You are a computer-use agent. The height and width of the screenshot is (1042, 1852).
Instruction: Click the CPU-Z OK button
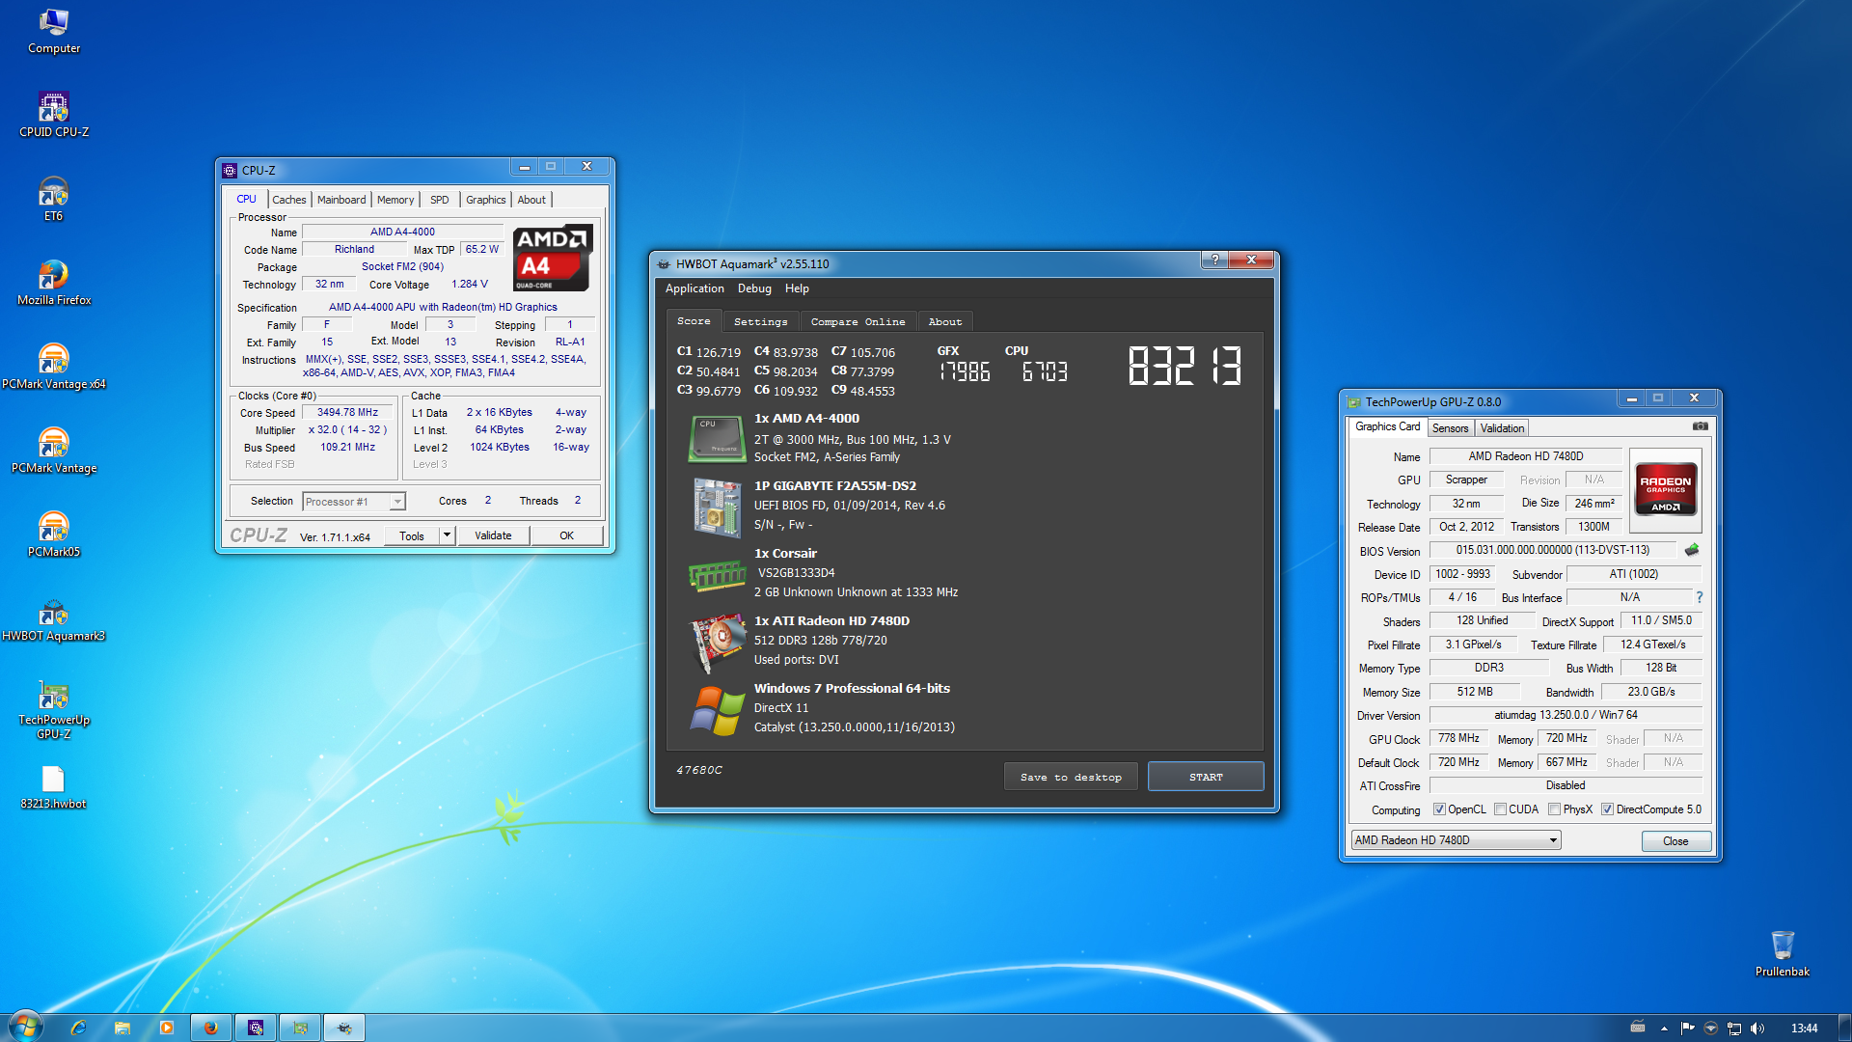566,535
